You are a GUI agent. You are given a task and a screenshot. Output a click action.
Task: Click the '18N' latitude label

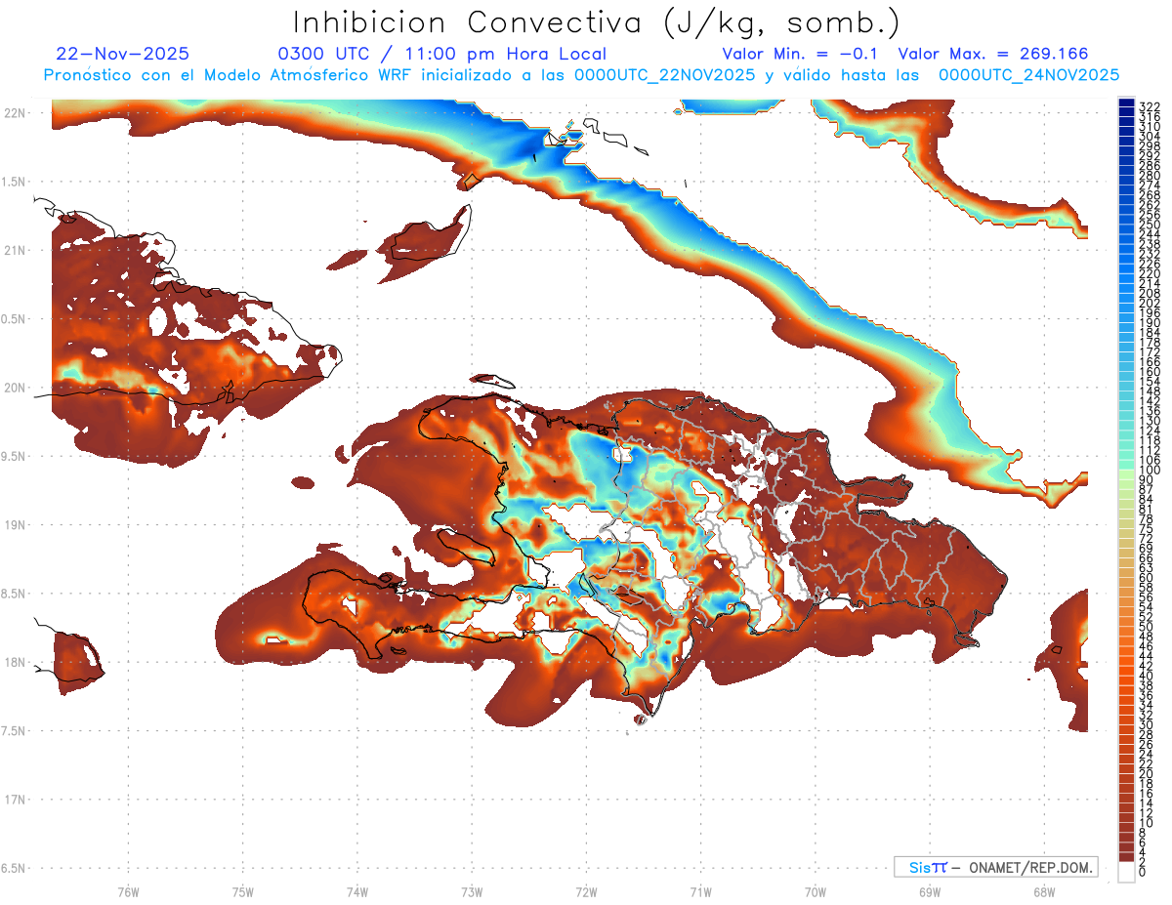(14, 662)
